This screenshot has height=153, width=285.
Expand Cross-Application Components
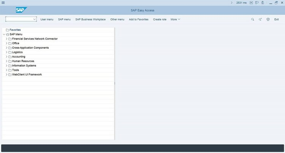point(6,48)
